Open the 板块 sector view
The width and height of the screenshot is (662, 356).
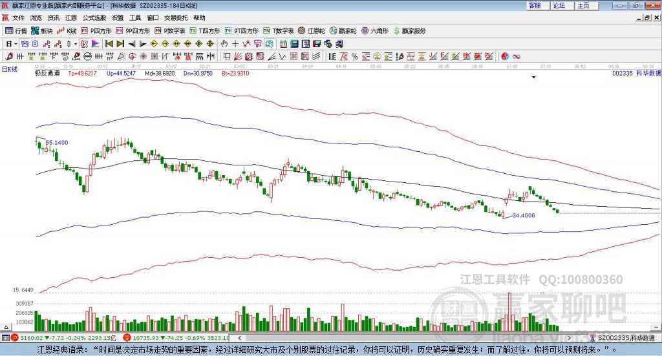point(42,31)
